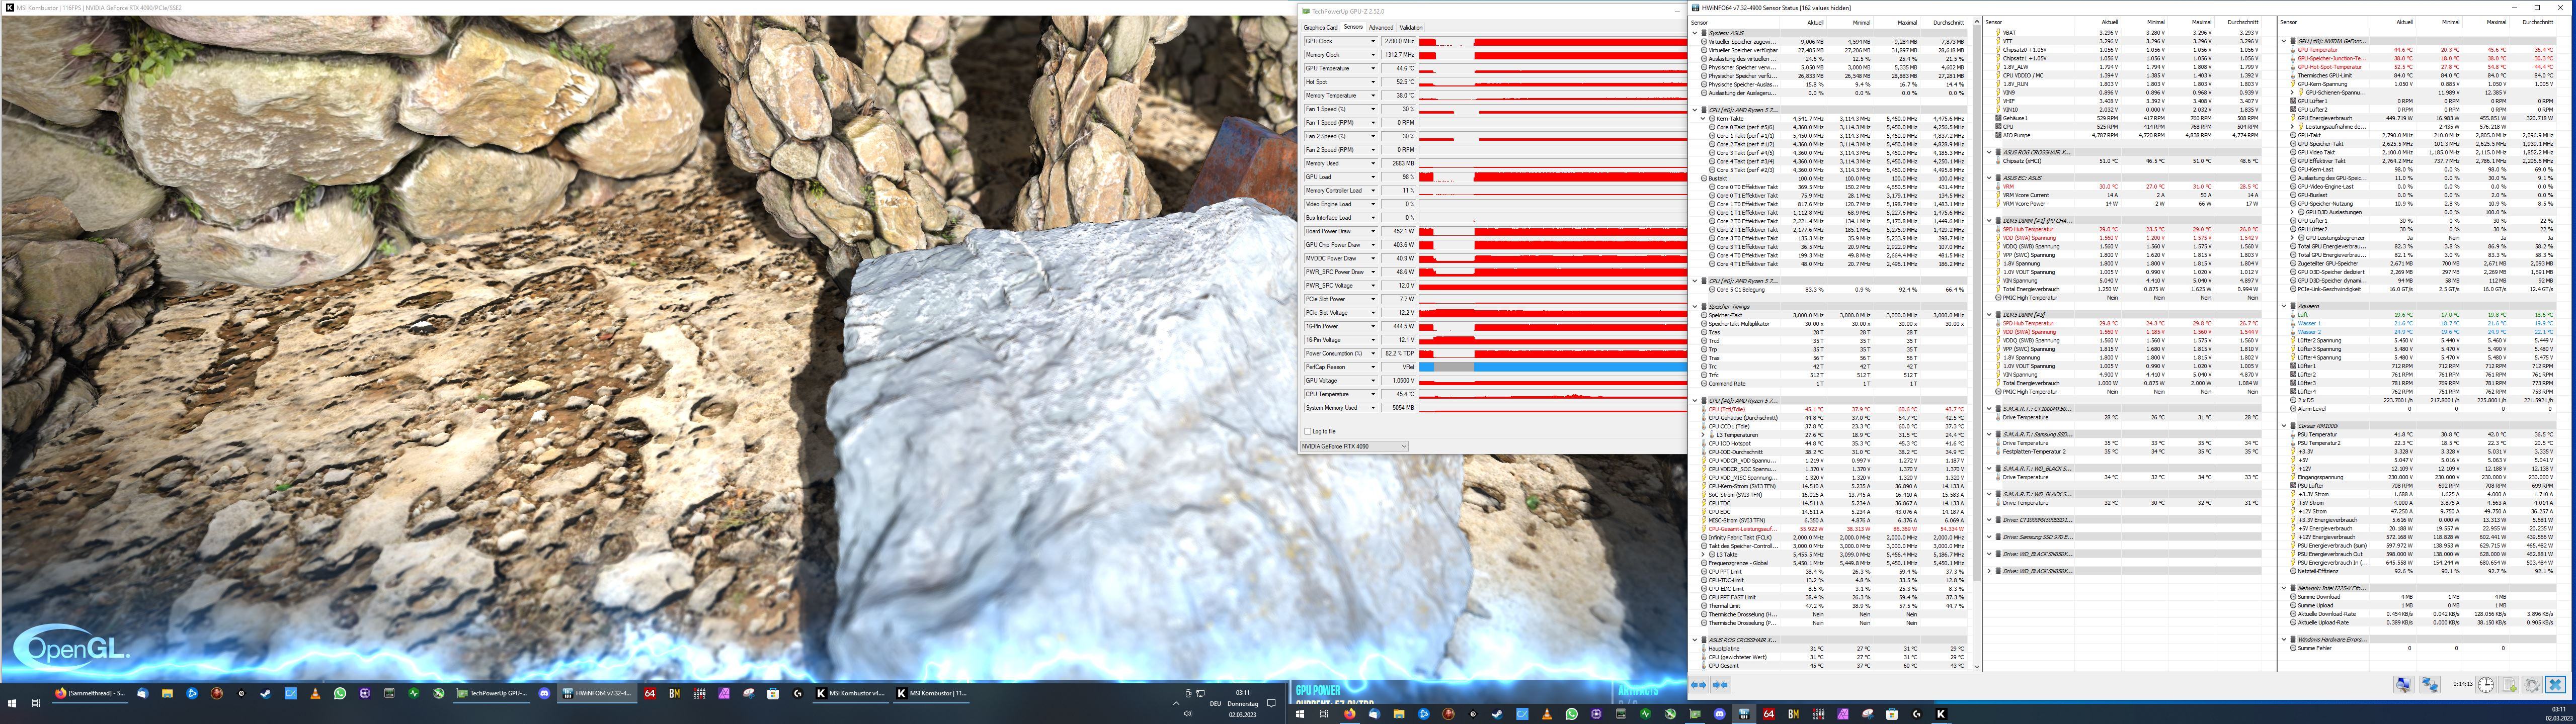
Task: Collapse Aquaero sensor group in HWiNFO
Action: [2284, 306]
